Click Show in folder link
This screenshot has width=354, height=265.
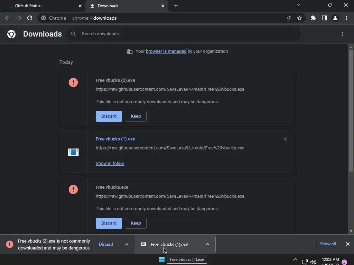(x=110, y=163)
